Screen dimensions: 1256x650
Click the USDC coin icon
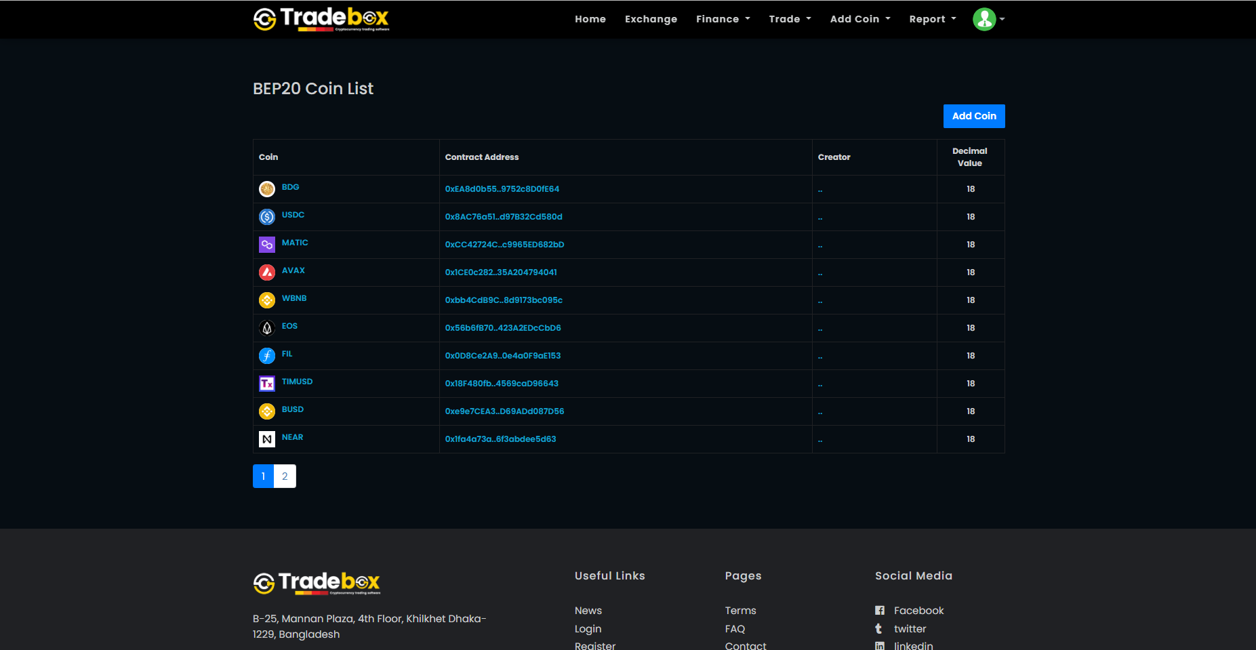[x=267, y=217]
